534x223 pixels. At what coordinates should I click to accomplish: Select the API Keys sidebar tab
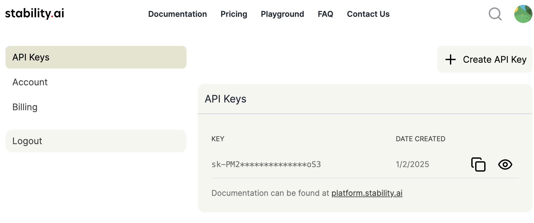[x=96, y=57]
